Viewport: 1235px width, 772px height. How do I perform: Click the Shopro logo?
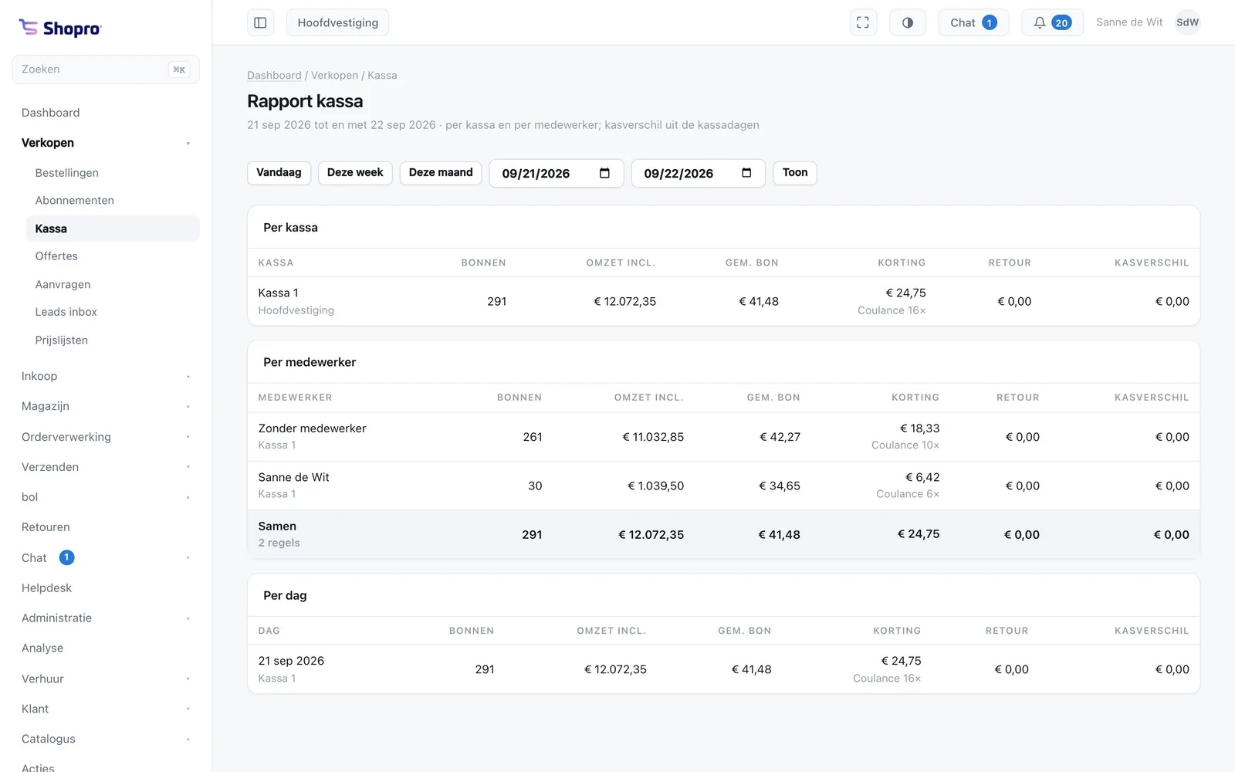pos(60,28)
